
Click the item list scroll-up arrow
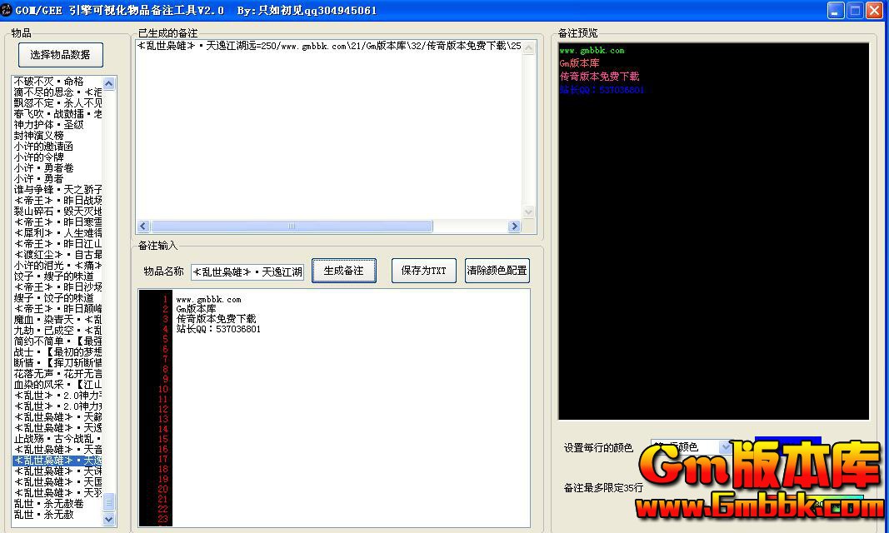(x=109, y=83)
